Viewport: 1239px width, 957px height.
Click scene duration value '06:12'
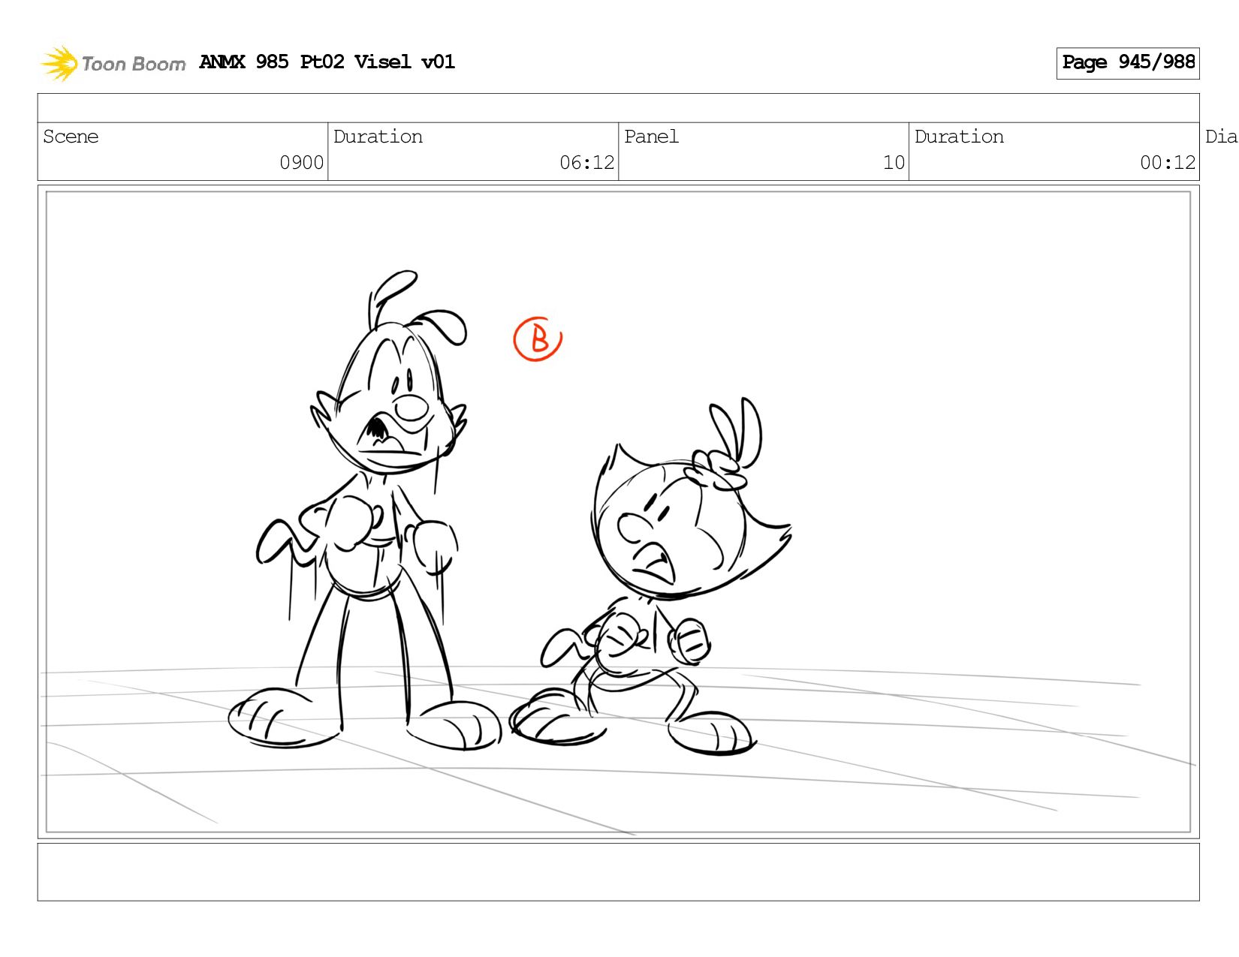pyautogui.click(x=586, y=163)
